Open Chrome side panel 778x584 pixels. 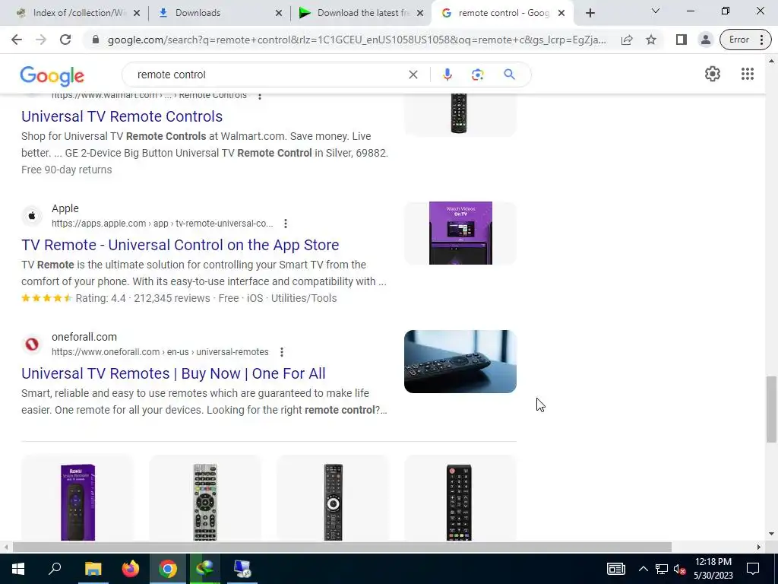(682, 40)
